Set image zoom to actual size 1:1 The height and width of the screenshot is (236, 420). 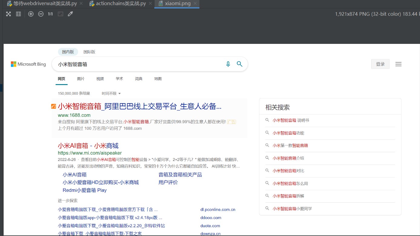(x=50, y=14)
